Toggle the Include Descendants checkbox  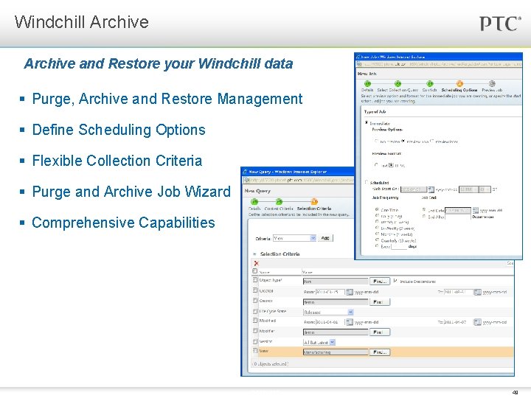(395, 281)
